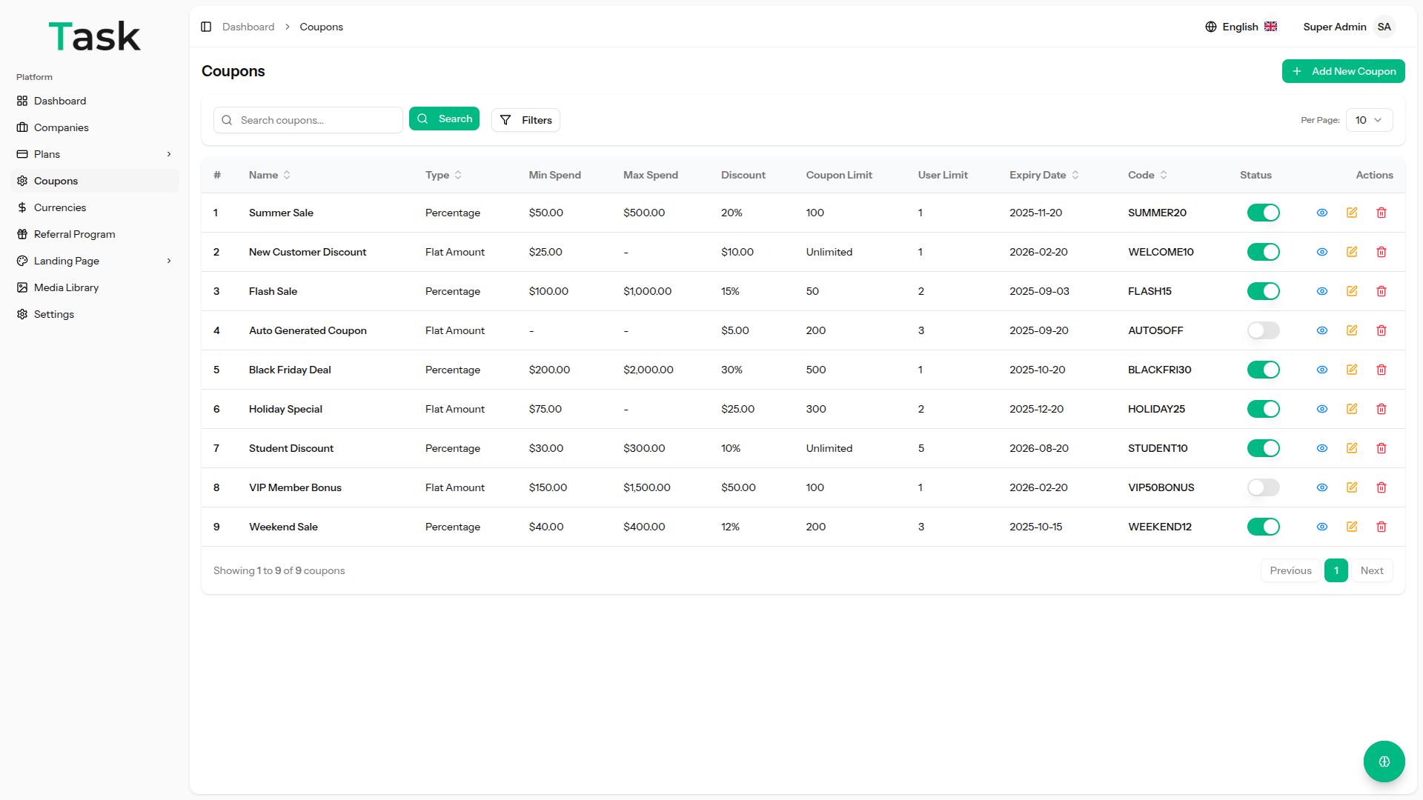Viewport: 1423px width, 800px height.
Task: Open the Filters button
Action: 525,120
